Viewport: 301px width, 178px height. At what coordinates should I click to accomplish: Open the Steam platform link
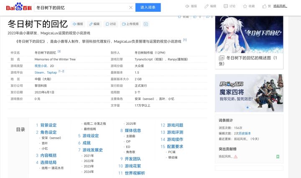pyautogui.click(x=39, y=72)
